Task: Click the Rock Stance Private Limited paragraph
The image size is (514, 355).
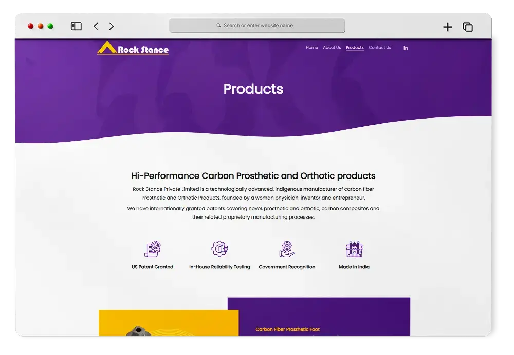Action: coord(253,193)
